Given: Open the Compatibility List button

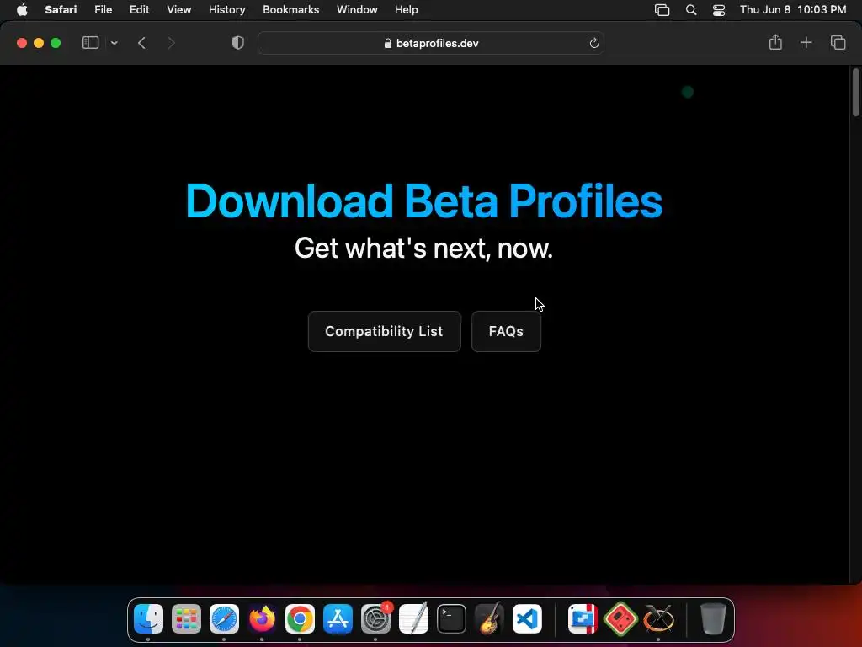Looking at the screenshot, I should point(384,331).
